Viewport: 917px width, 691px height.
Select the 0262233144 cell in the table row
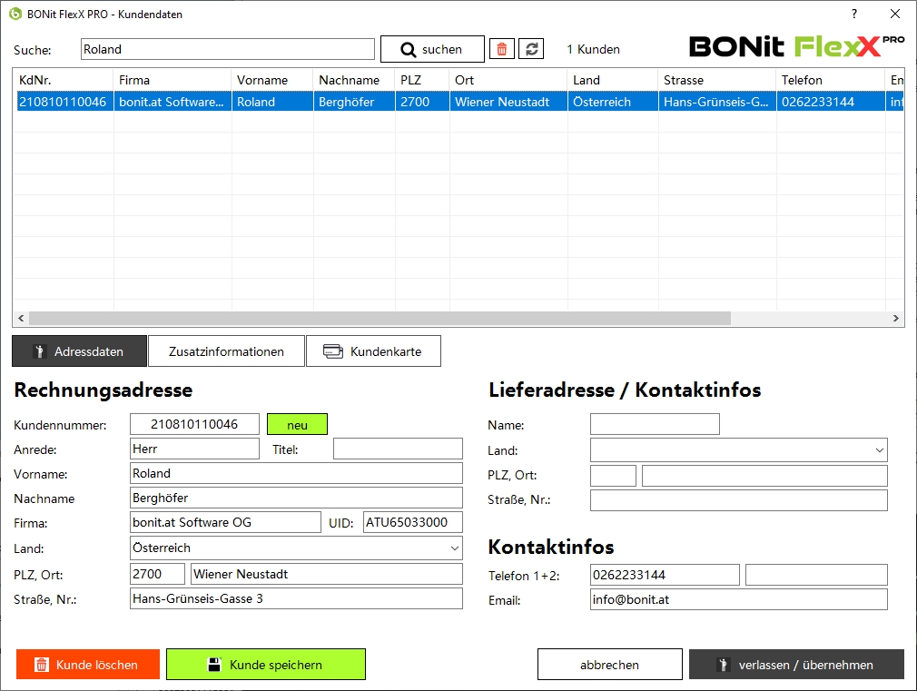click(831, 102)
